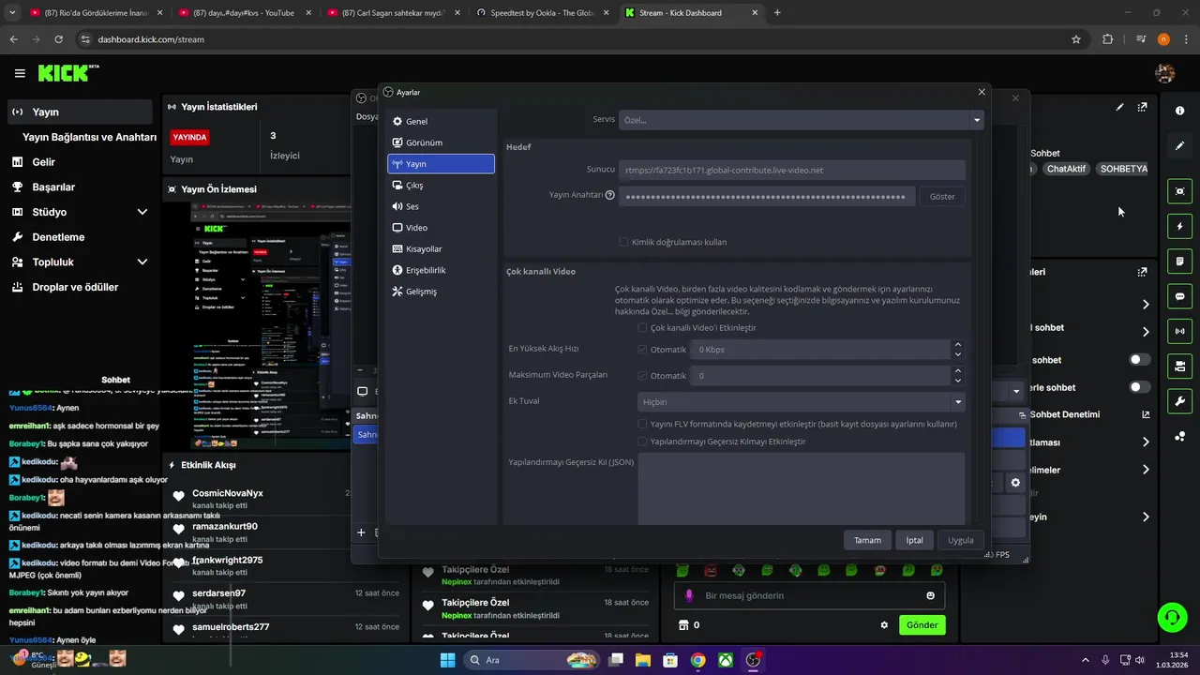Click the ChatAktif tag
Viewport: 1200px width, 675px height.
pos(1066,169)
